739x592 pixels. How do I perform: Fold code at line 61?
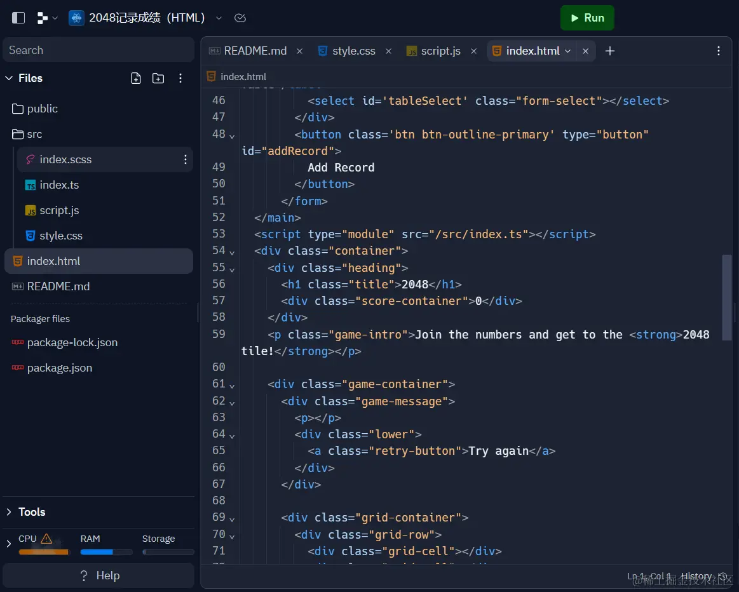click(232, 386)
